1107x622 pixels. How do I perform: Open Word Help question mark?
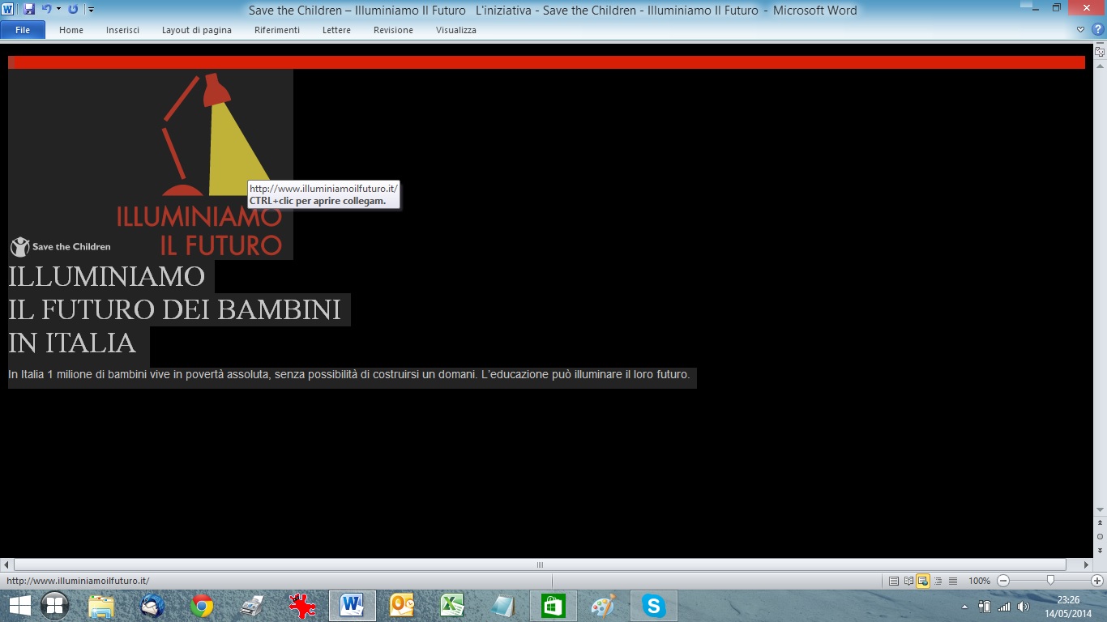pos(1097,30)
